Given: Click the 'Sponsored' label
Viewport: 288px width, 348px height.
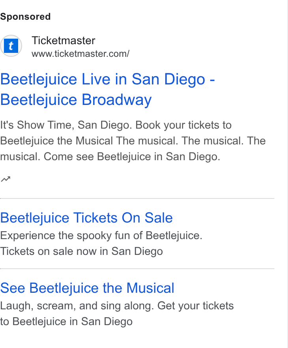Looking at the screenshot, I should (x=25, y=17).
